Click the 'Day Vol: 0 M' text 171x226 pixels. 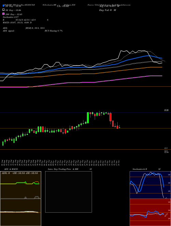107,10
